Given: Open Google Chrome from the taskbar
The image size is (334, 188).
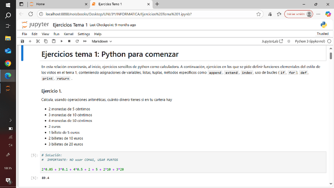Looking at the screenshot, I should click(x=8, y=63).
